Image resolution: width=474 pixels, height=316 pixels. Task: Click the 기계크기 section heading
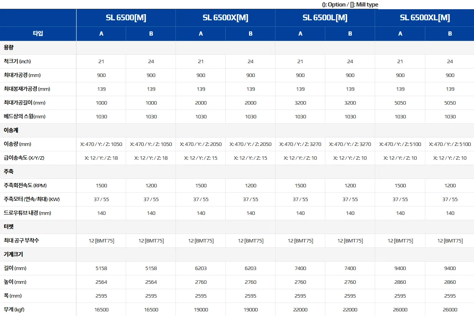pyautogui.click(x=13, y=254)
